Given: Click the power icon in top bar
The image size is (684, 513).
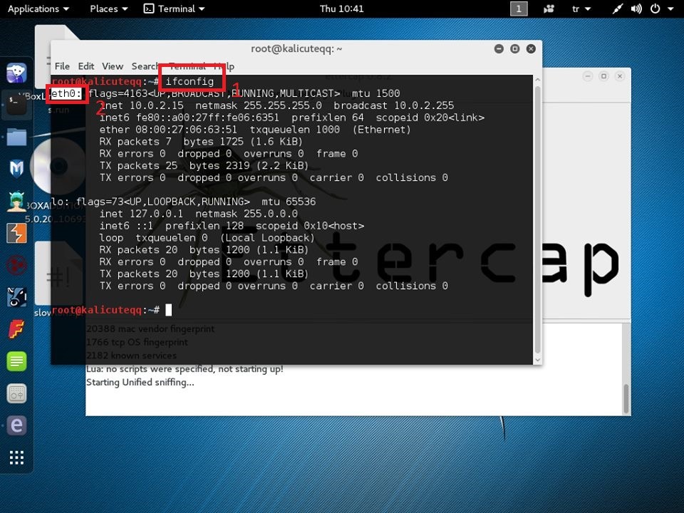Looking at the screenshot, I should (x=655, y=9).
